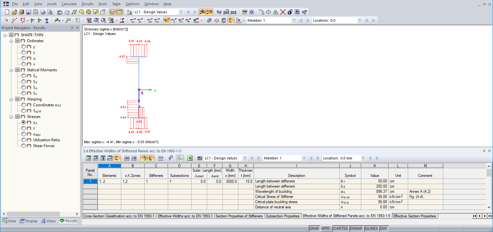Collapse the Warping tree node
The height and width of the screenshot is (232, 493).
tap(11, 99)
